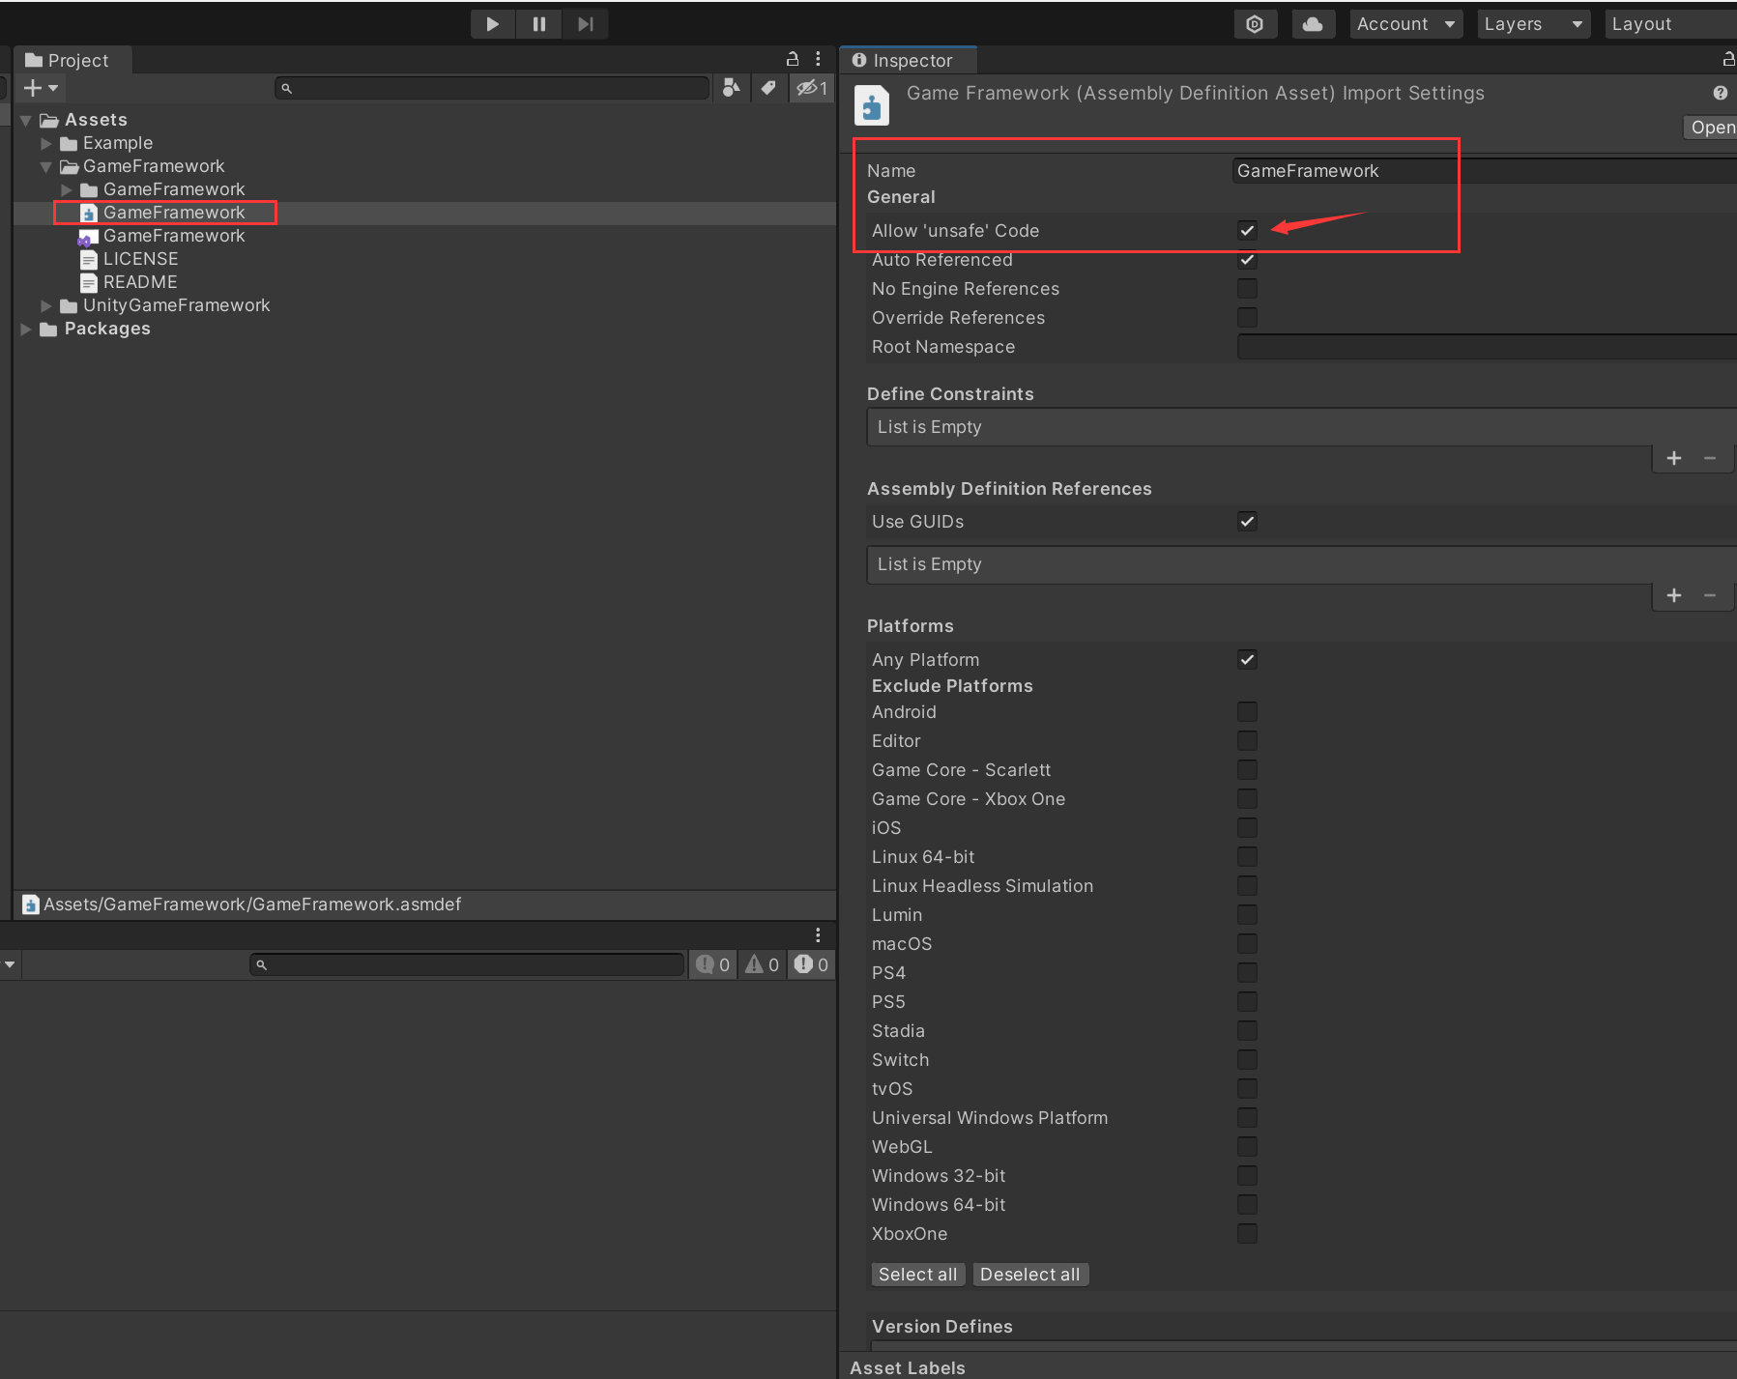
Task: Click the Inspector help icon
Action: 1721,93
